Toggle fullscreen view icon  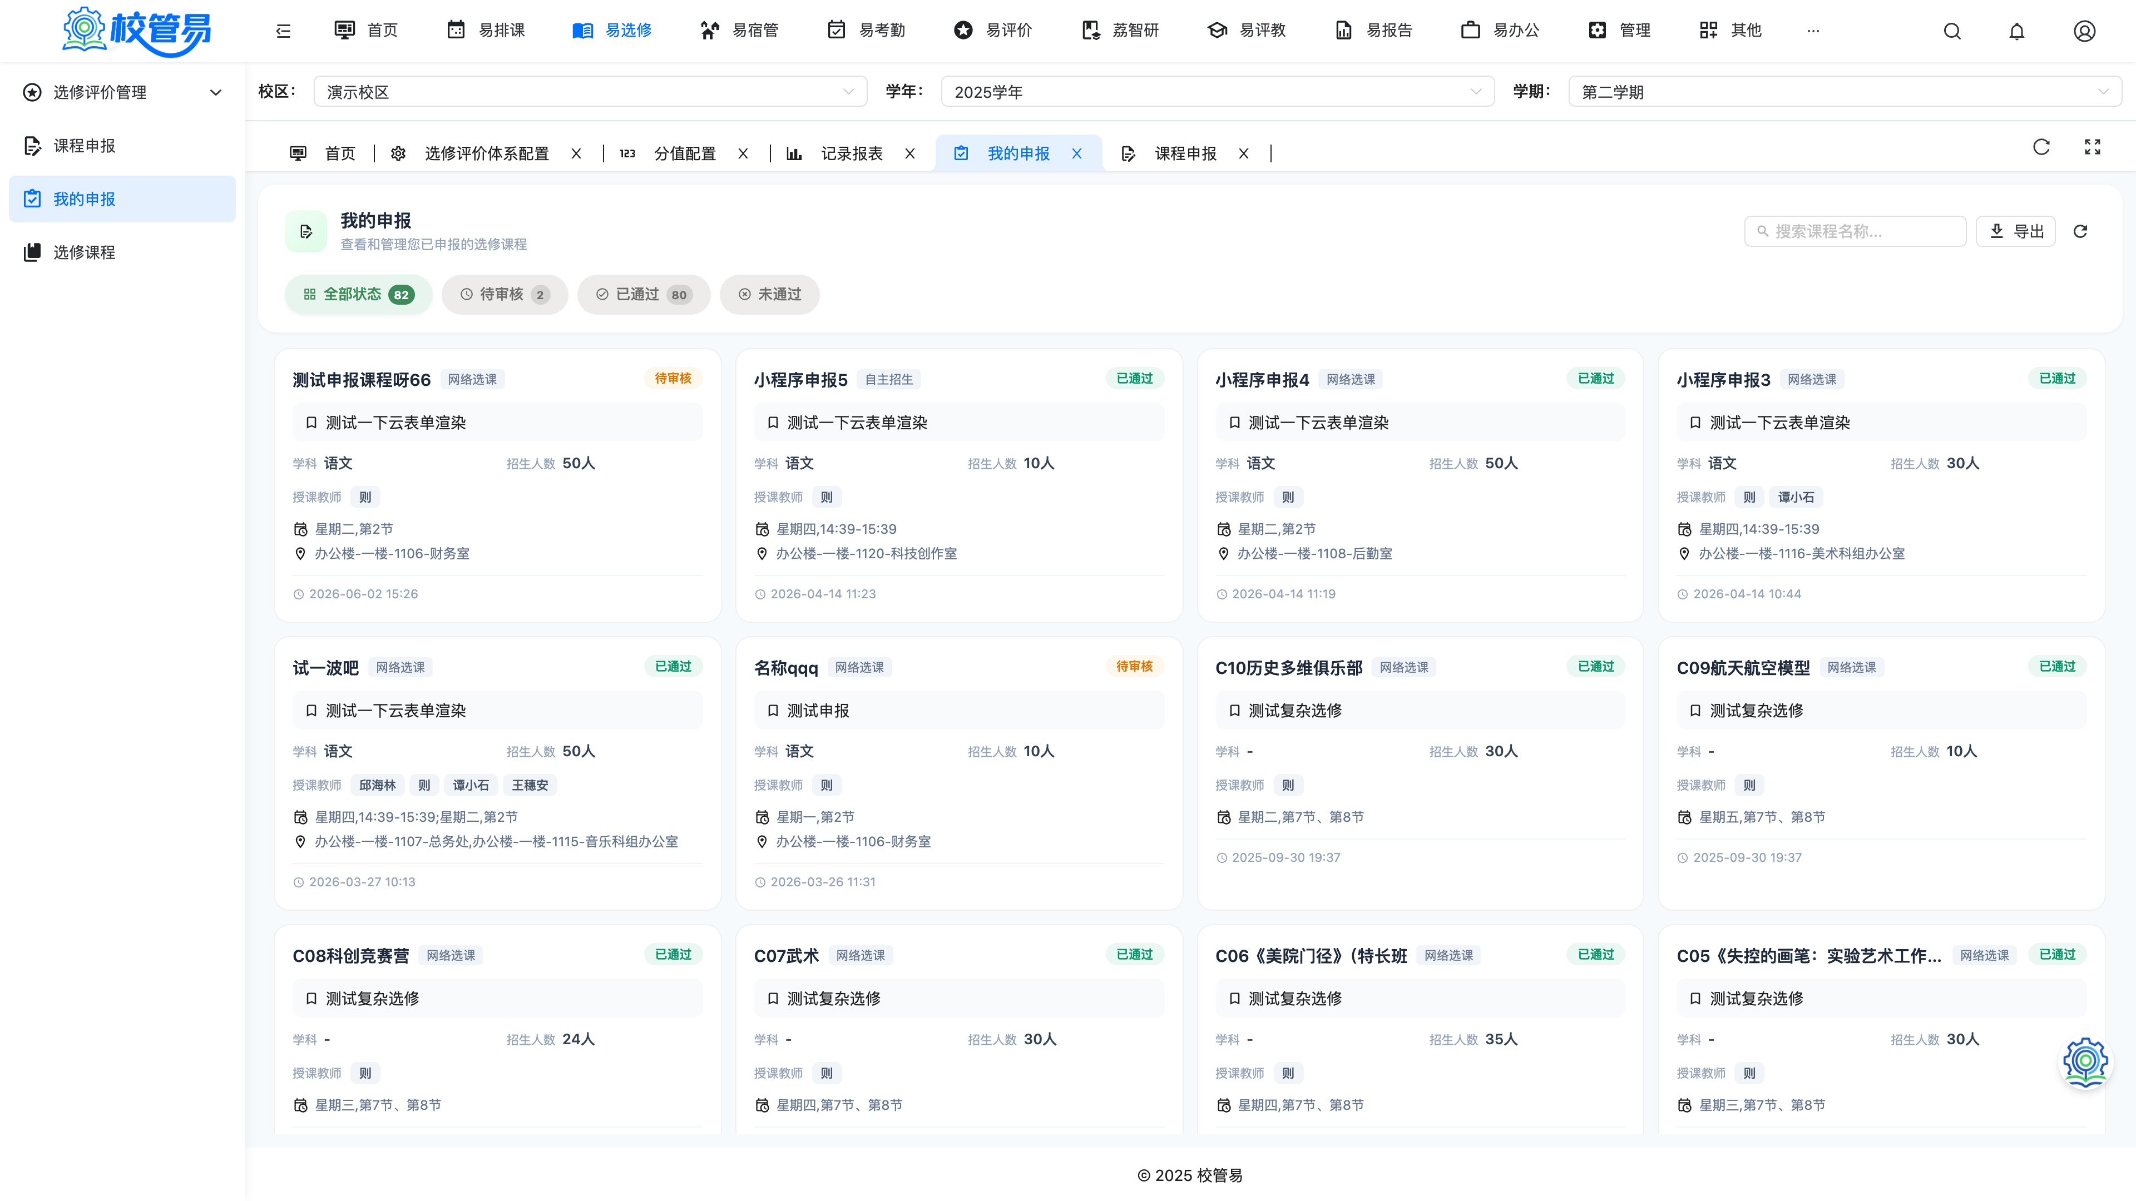point(2092,147)
